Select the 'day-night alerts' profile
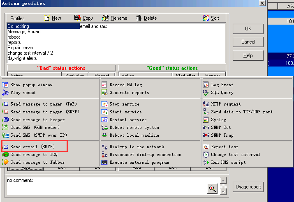The image size is (294, 202). click(x=22, y=58)
